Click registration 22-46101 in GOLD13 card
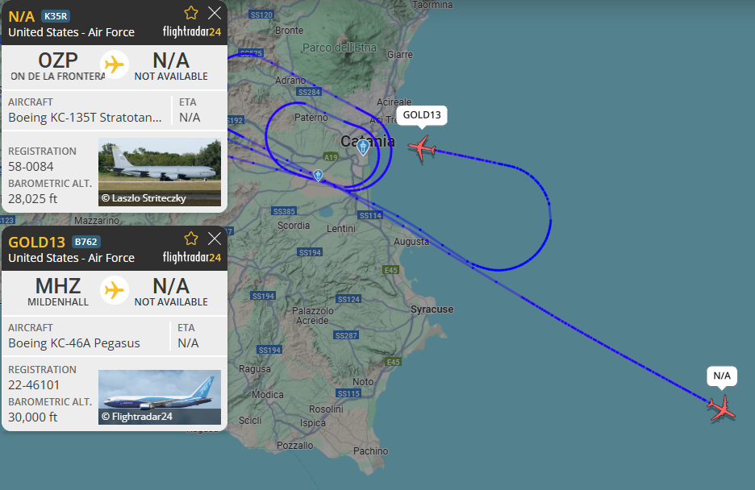The height and width of the screenshot is (490, 755). pyautogui.click(x=34, y=385)
